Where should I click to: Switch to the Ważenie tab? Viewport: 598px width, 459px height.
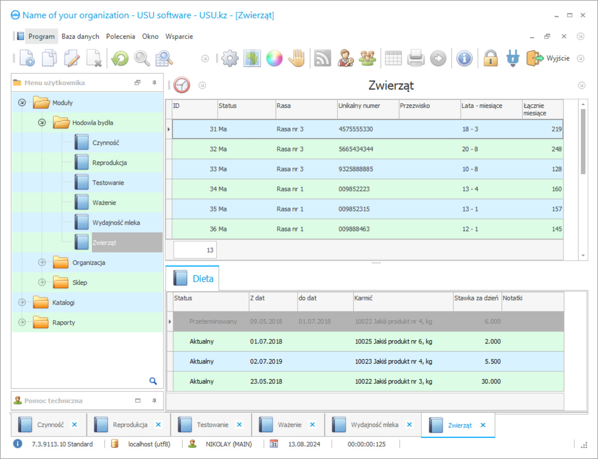pyautogui.click(x=289, y=425)
